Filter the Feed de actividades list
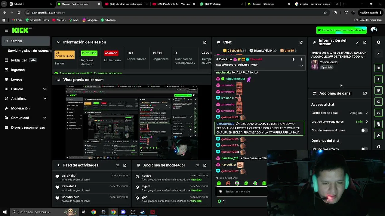 click(118, 165)
